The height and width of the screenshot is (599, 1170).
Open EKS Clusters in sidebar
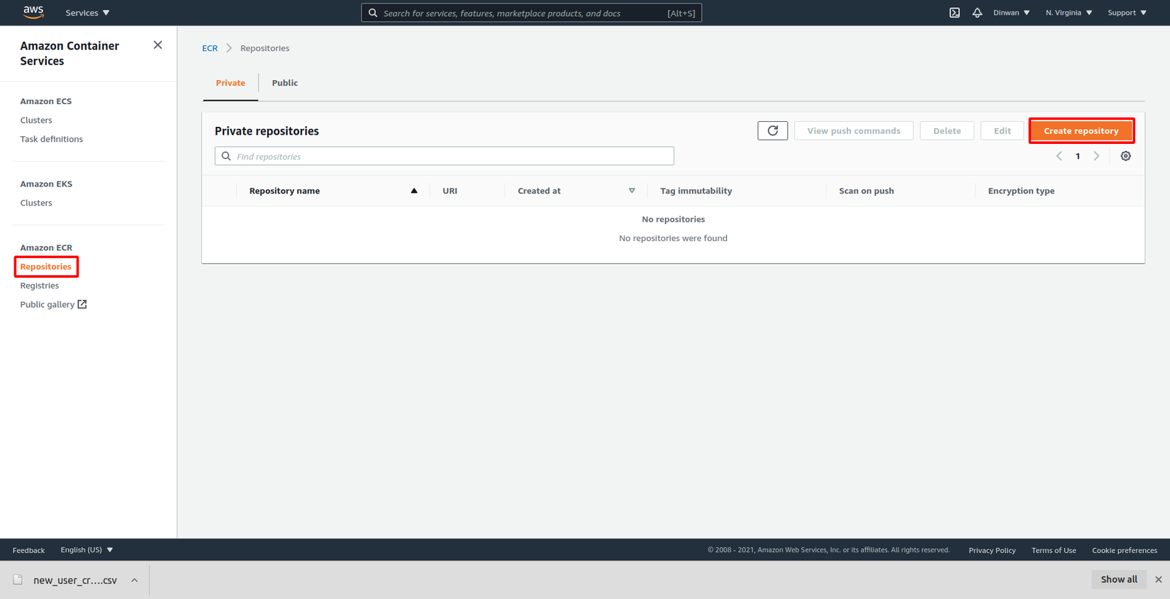tap(36, 203)
